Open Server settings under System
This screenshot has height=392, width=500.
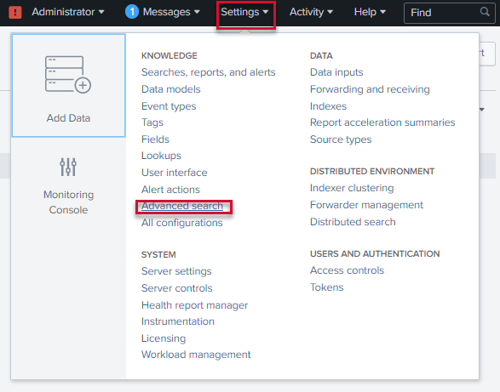click(x=176, y=271)
